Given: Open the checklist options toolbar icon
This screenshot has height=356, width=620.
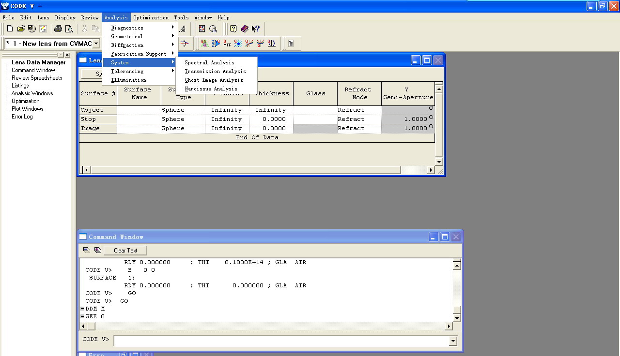Looking at the screenshot, I should coord(202,29).
